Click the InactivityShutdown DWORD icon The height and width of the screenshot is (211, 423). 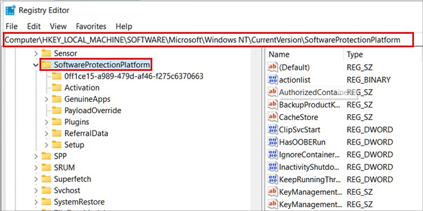pos(273,167)
